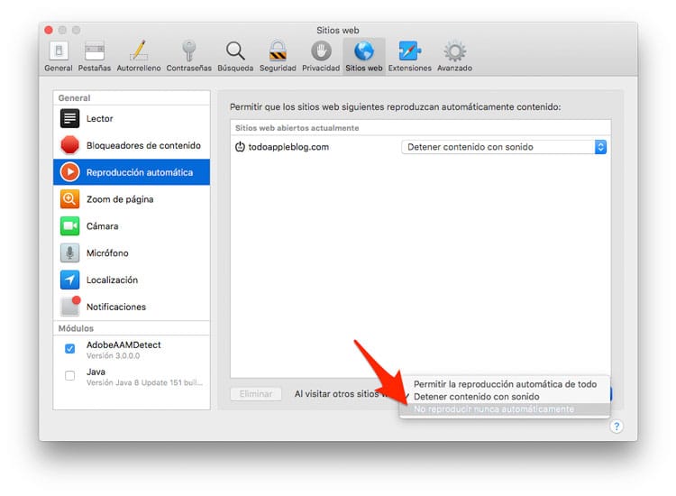The width and height of the screenshot is (676, 496).
Task: Open the Seguridad padlock icon
Action: click(x=278, y=51)
